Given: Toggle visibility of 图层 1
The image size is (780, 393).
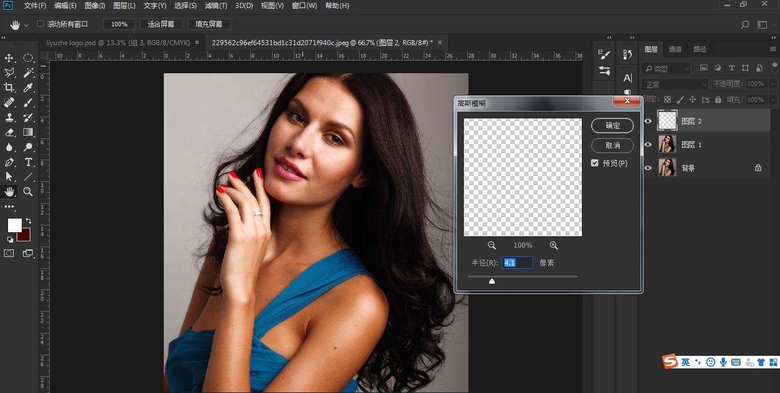Looking at the screenshot, I should point(648,144).
